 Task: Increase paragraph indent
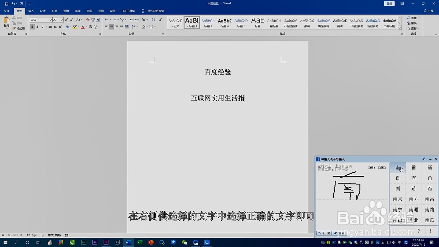click(137, 20)
